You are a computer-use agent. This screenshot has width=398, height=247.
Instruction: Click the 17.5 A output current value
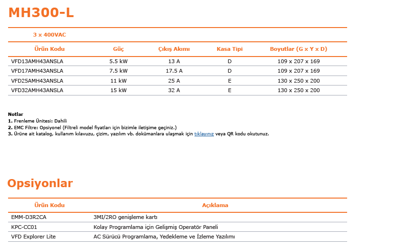point(174,71)
